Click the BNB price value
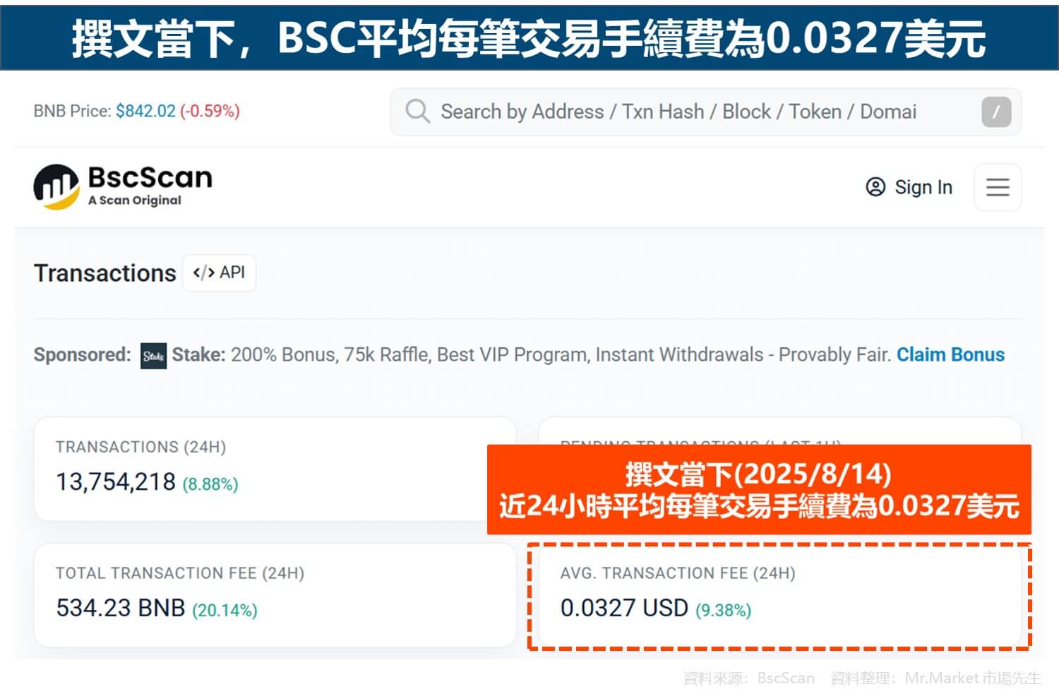 pos(146,111)
